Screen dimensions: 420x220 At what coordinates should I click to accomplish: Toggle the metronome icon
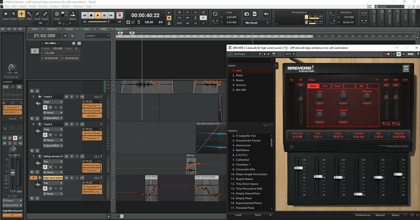click(169, 23)
